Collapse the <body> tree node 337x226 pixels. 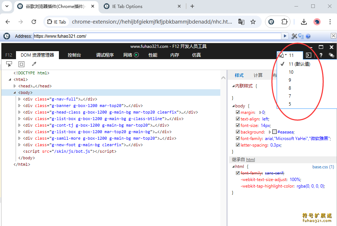tap(15, 93)
